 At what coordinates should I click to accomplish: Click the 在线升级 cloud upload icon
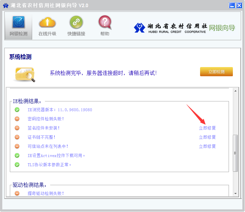[47, 23]
